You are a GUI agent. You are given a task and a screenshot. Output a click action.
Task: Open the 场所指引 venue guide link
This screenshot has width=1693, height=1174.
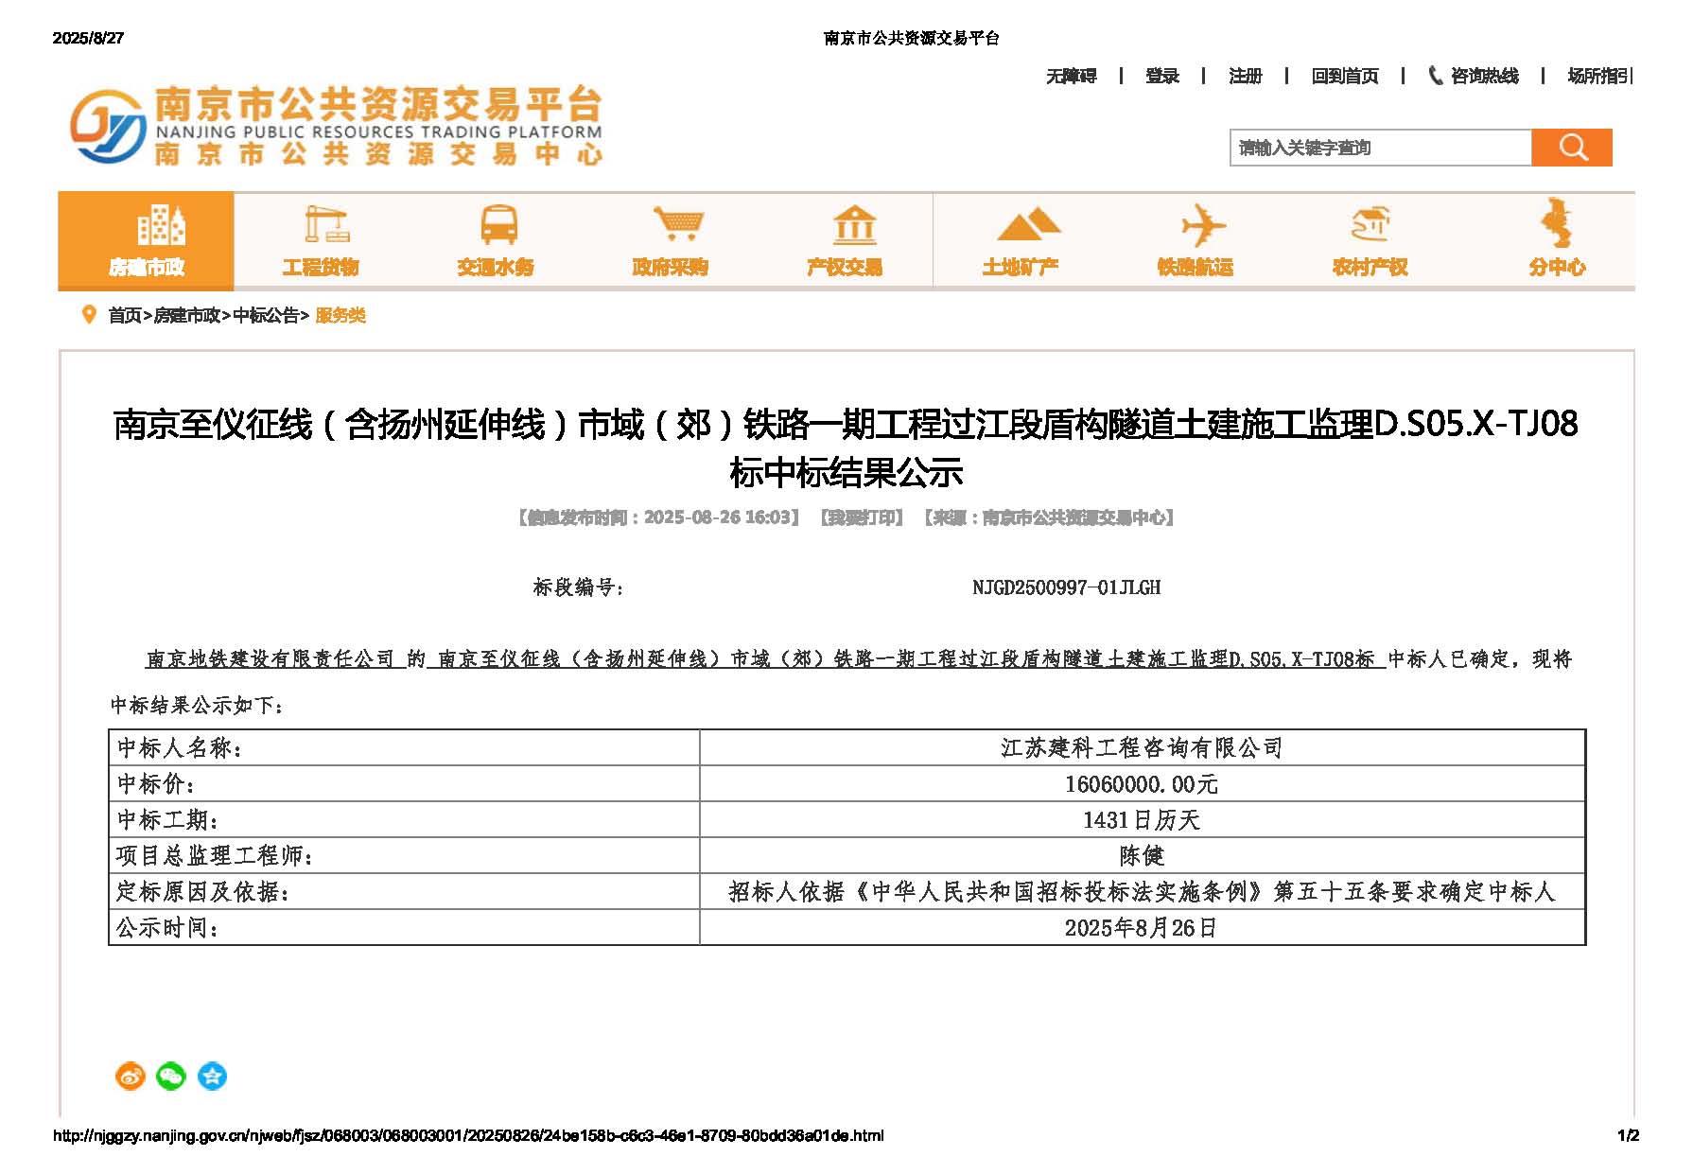tap(1599, 77)
